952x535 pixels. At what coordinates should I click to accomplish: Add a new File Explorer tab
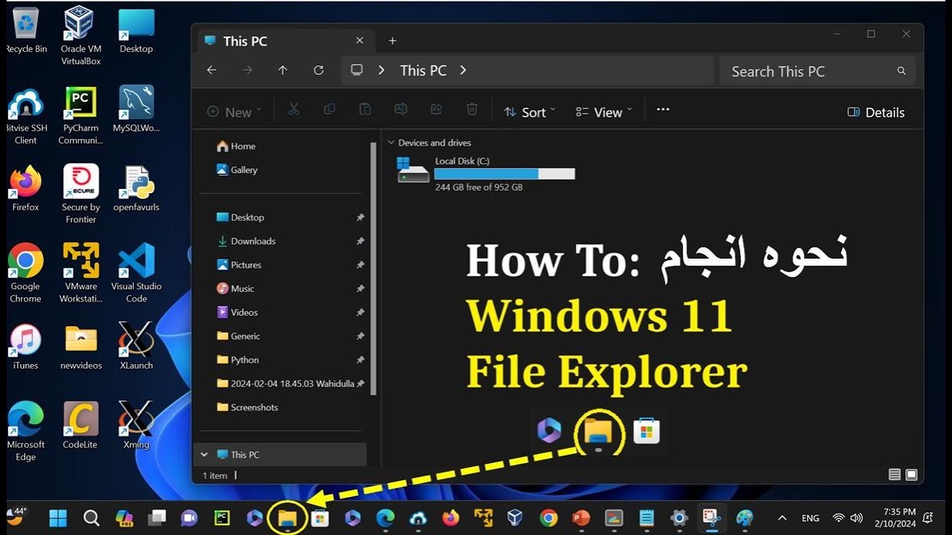[x=393, y=41]
